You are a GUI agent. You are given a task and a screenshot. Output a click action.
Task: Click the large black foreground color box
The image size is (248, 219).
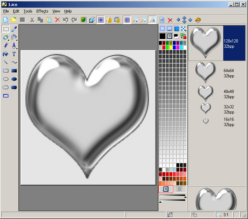click(163, 36)
